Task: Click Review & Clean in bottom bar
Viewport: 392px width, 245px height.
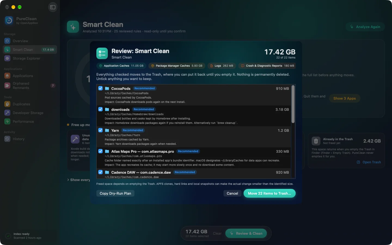Action: (x=246, y=233)
